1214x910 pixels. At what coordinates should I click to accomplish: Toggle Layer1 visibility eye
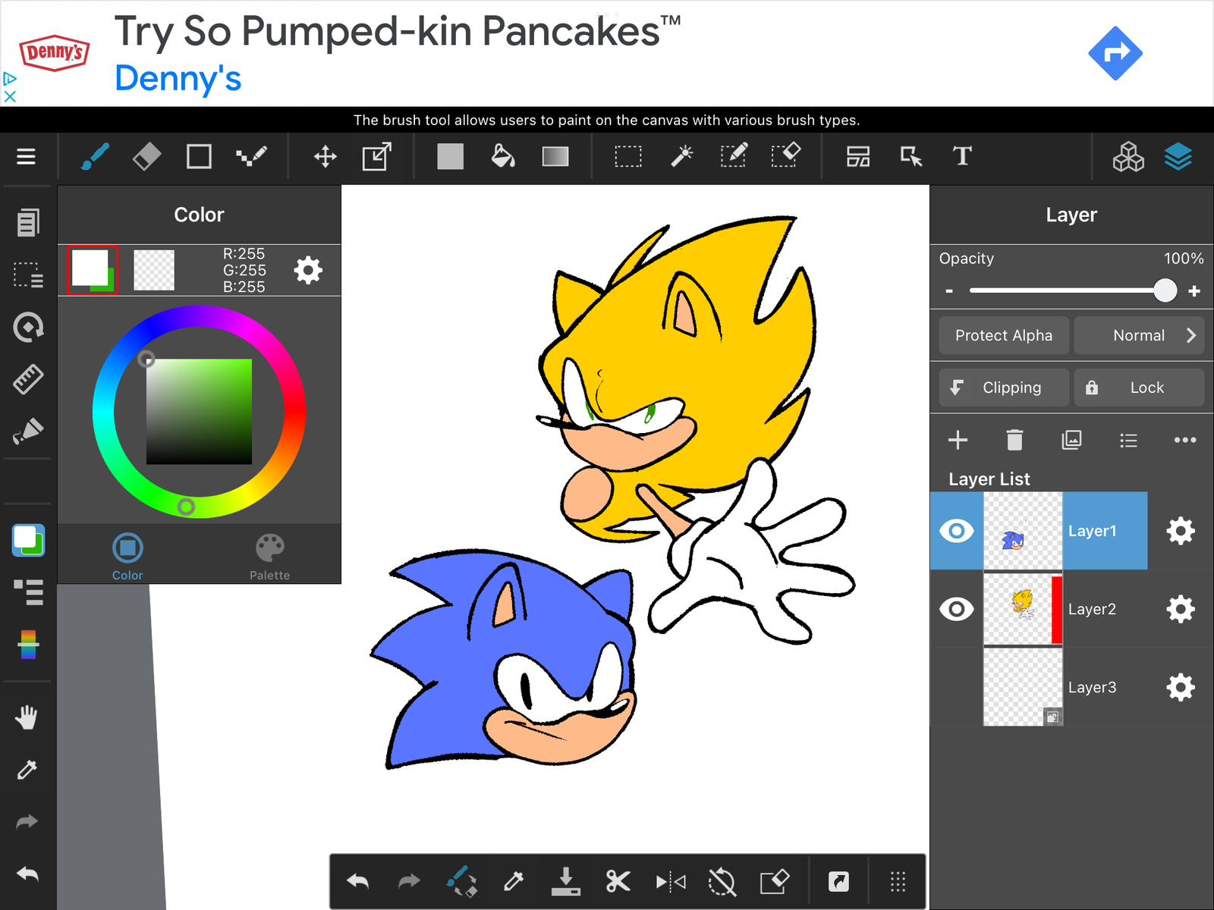tap(957, 531)
